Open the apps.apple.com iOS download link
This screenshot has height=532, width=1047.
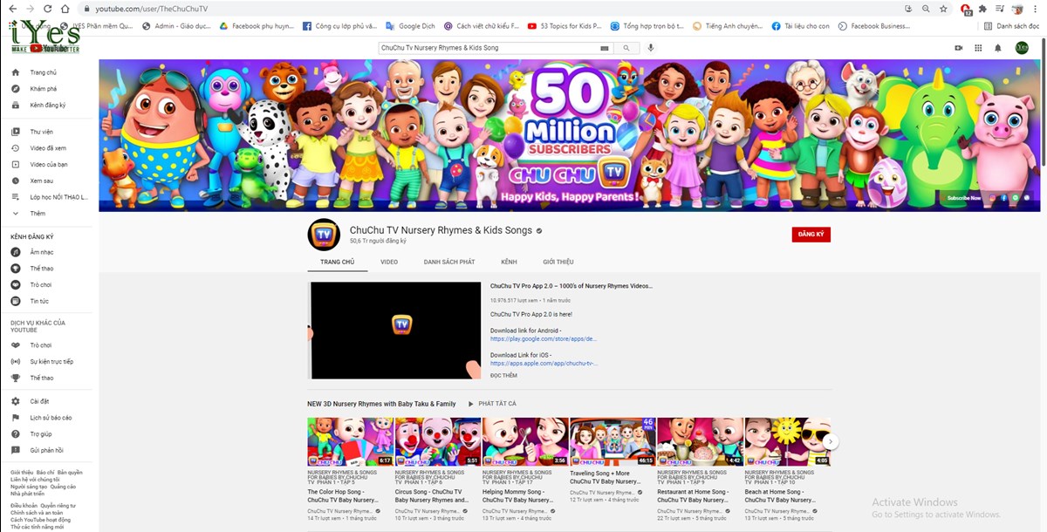click(544, 363)
